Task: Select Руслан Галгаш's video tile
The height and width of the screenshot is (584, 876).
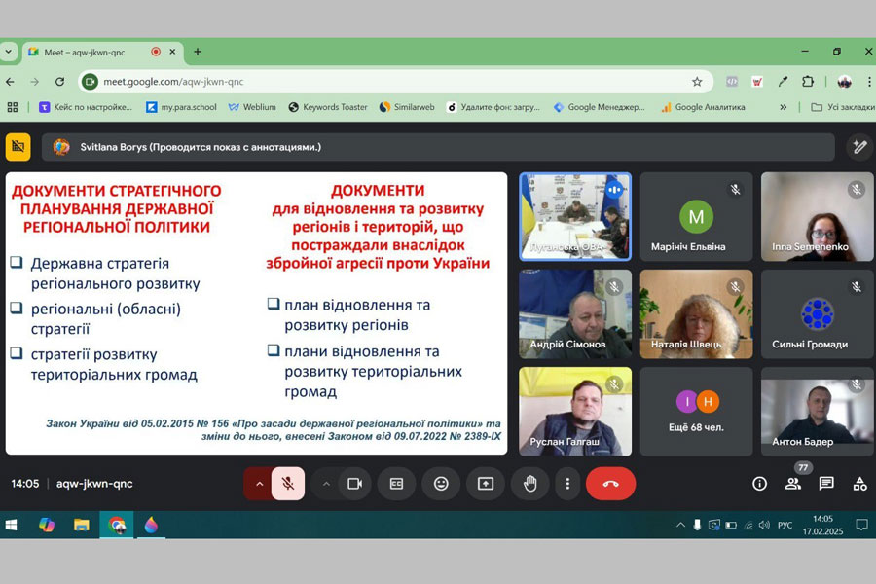Action: coord(575,412)
